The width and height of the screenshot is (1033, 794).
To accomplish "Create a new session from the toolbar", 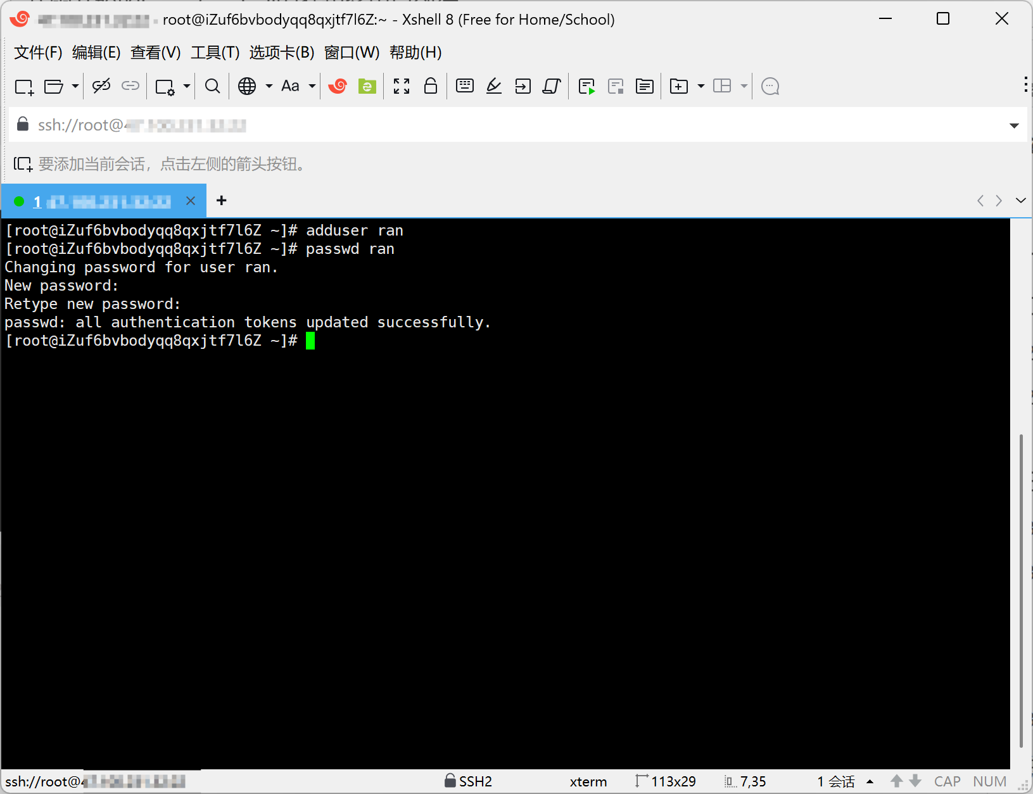I will (24, 86).
